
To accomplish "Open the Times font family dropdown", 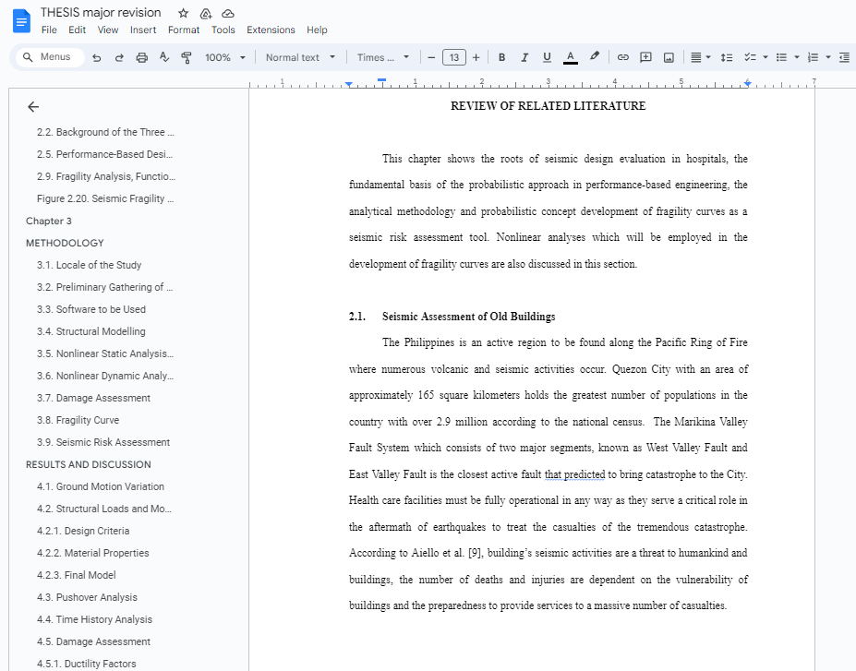I will pyautogui.click(x=383, y=57).
